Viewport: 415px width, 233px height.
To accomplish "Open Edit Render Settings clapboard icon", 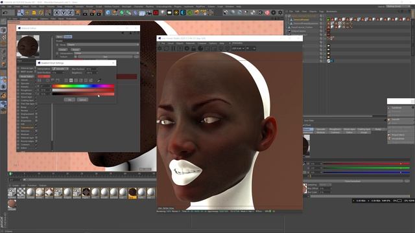I will click(99, 12).
